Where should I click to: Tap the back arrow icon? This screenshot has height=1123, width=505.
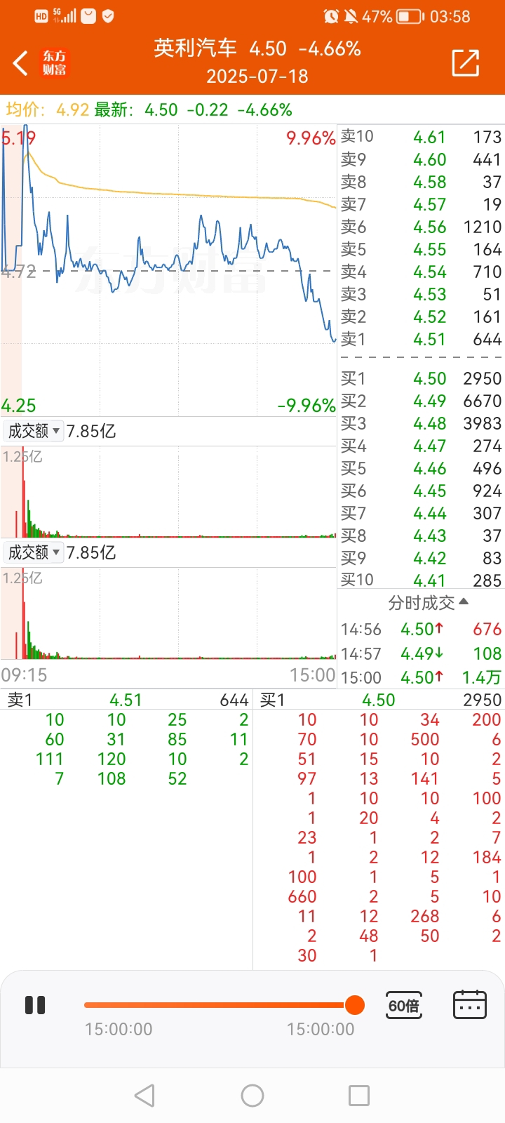(x=21, y=62)
